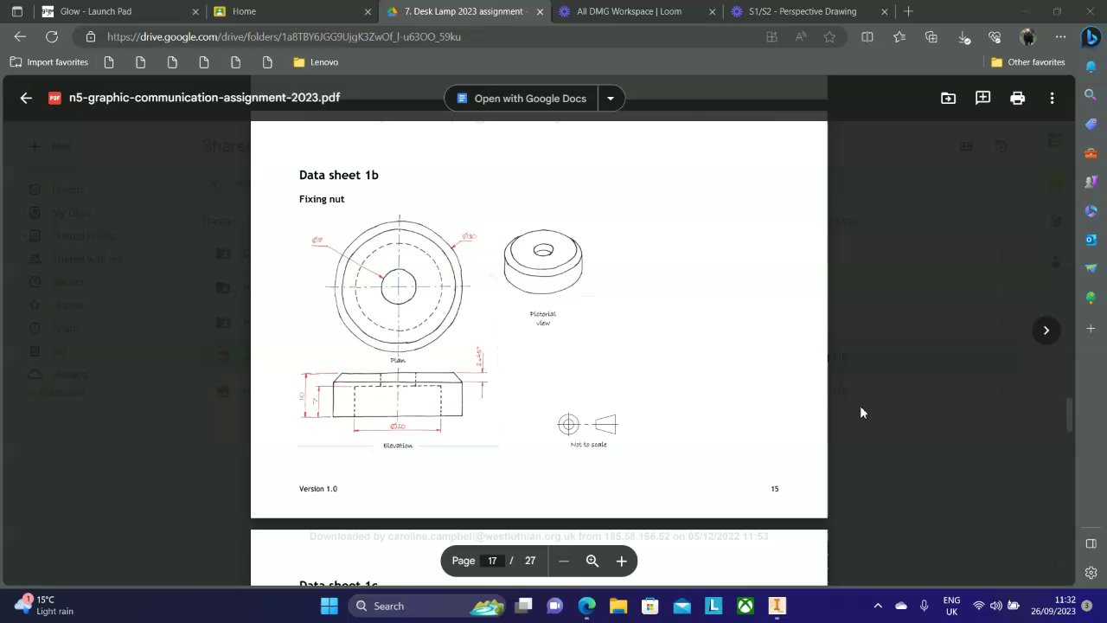Open tab actions menu
This screenshot has height=623, width=1107.
tap(16, 11)
